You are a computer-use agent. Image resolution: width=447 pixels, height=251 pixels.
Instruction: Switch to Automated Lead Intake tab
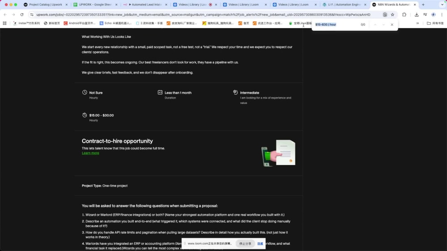[x=145, y=4]
